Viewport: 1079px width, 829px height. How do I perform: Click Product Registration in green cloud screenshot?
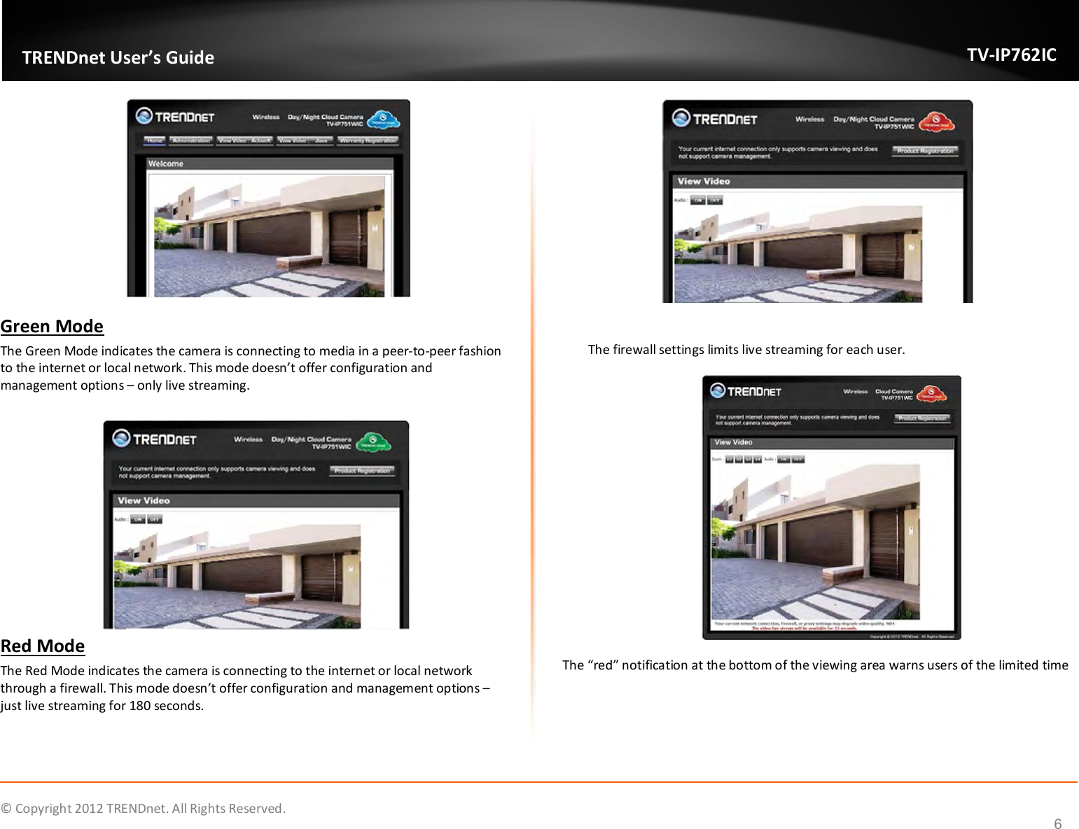[x=362, y=471]
